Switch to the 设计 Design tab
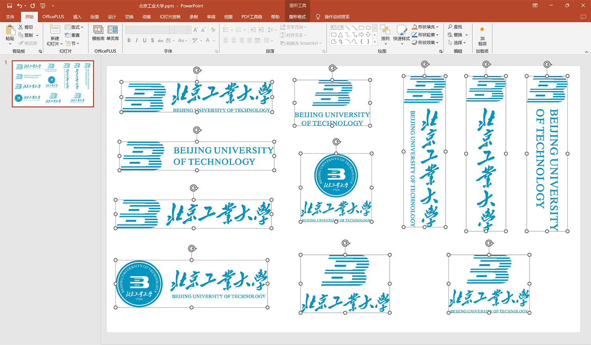The image size is (591, 345). (x=112, y=17)
